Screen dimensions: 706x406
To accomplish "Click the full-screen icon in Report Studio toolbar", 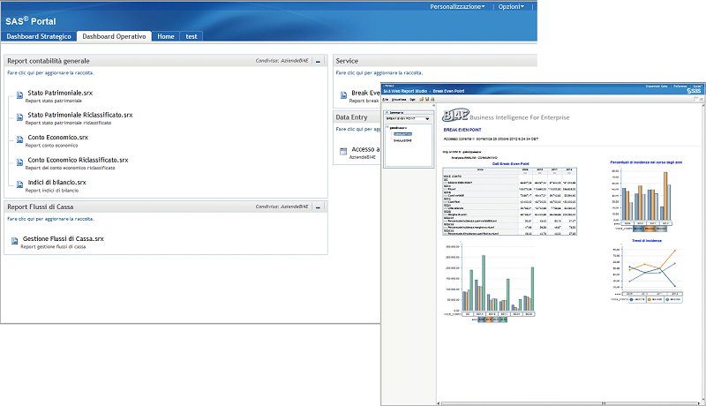I will click(696, 99).
